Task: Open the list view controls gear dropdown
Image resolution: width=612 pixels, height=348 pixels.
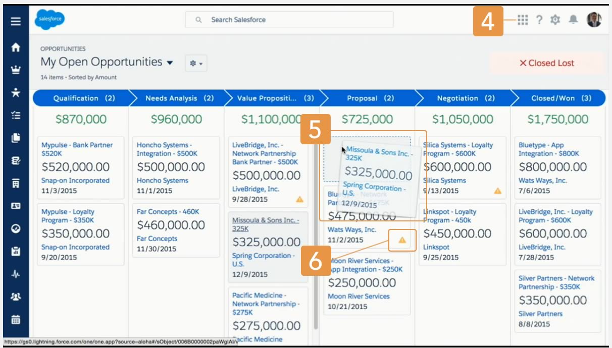Action: [x=196, y=63]
